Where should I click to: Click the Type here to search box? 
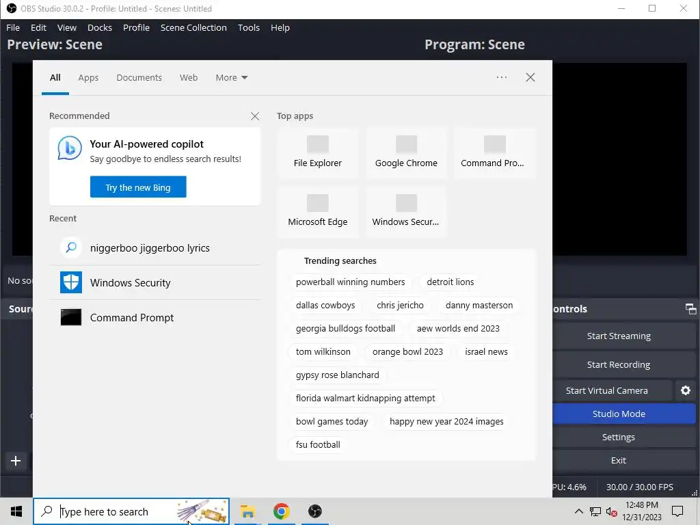[131, 511]
